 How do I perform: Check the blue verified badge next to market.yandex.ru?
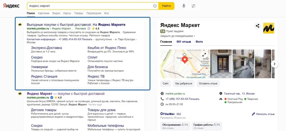[51, 97]
